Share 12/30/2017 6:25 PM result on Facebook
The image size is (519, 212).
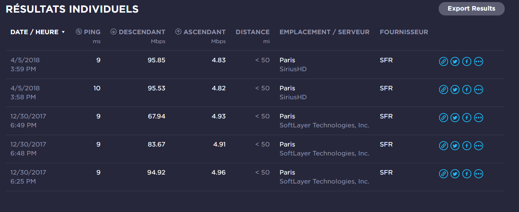point(467,174)
